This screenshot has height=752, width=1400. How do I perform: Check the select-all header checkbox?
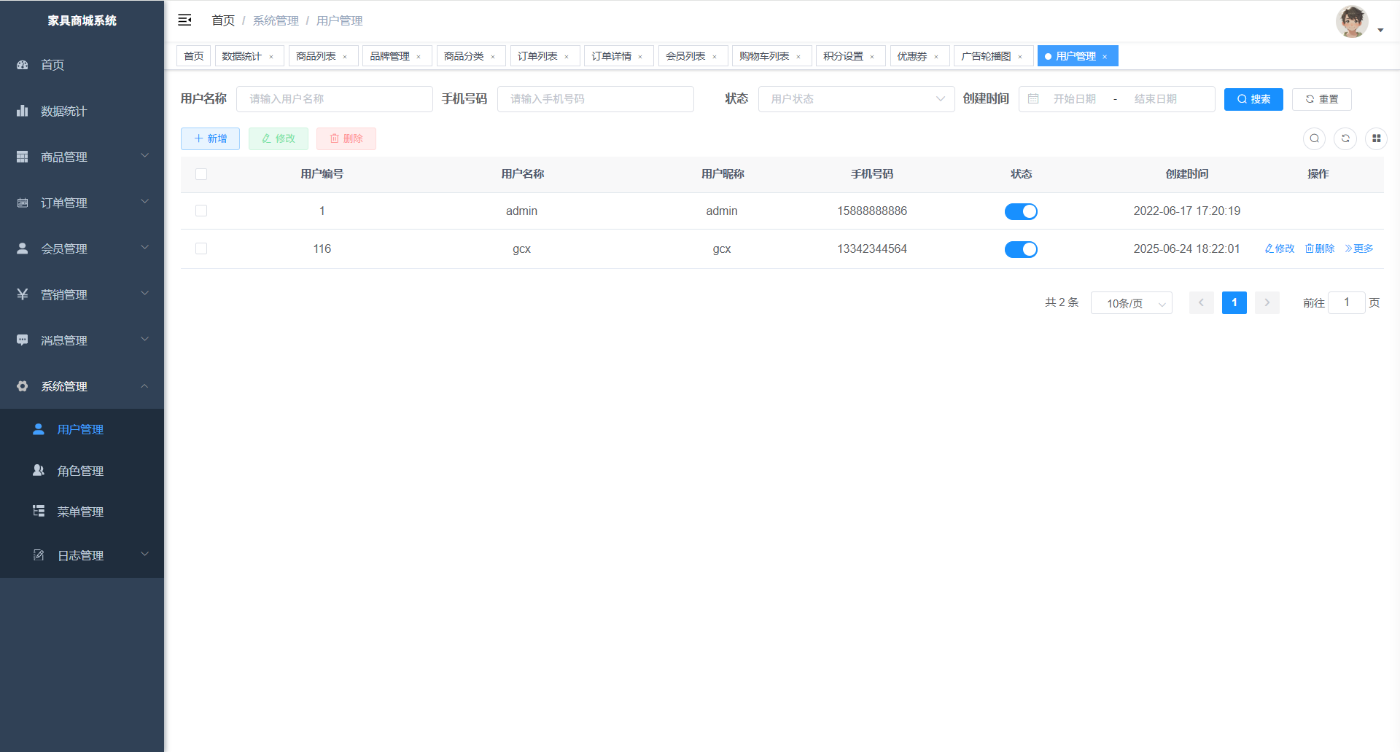[201, 174]
